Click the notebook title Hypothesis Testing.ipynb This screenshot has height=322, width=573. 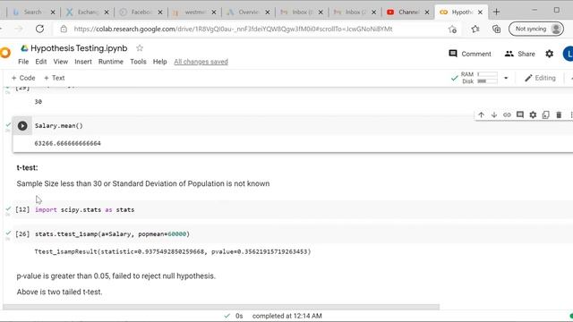[79, 48]
